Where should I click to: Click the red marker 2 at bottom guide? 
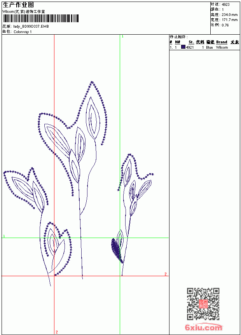coord(57,332)
